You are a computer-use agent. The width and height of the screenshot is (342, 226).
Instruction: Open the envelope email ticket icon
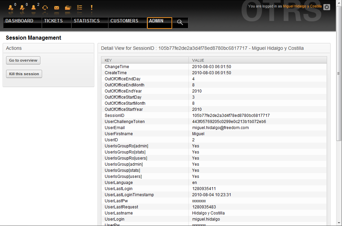(57, 7)
